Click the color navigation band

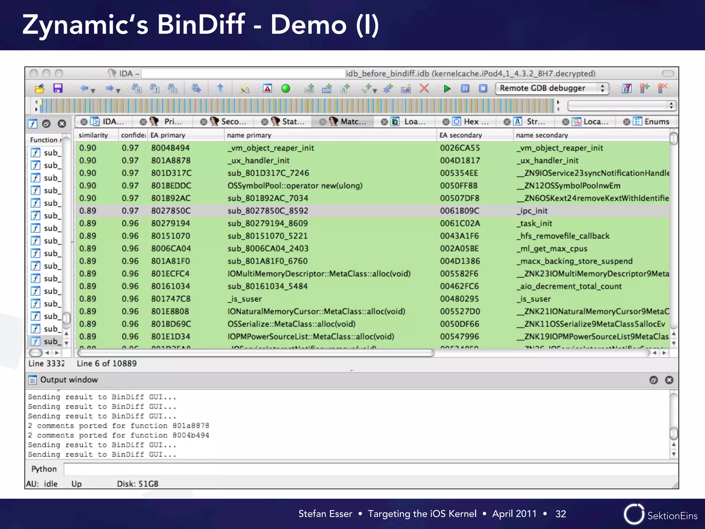(297, 105)
